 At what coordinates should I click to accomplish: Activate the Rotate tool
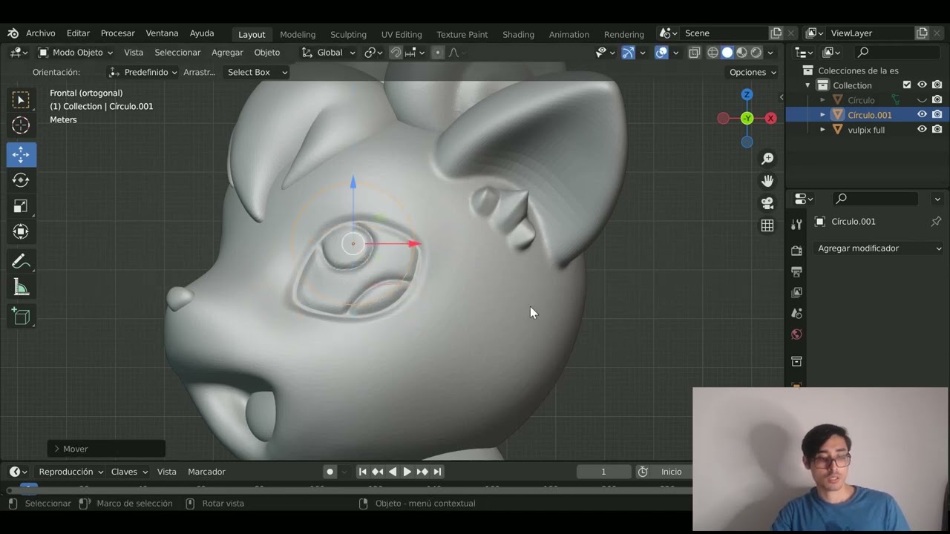[x=21, y=180]
